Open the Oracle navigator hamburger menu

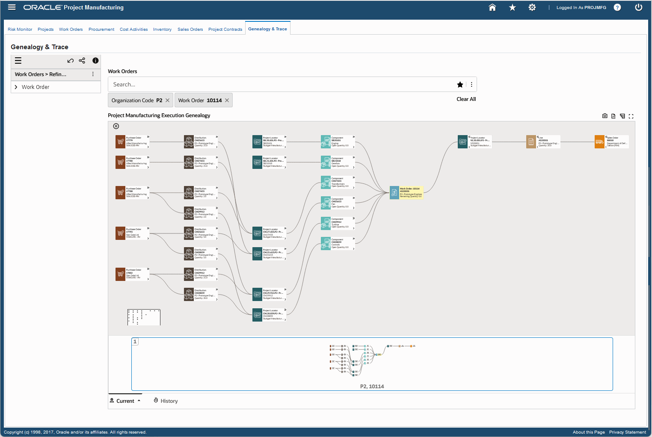(12, 7)
